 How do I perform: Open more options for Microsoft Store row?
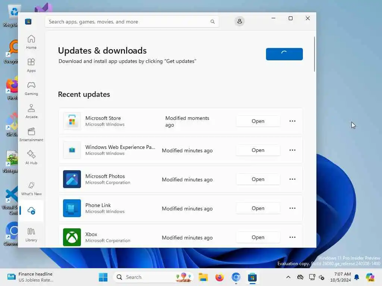pyautogui.click(x=292, y=121)
